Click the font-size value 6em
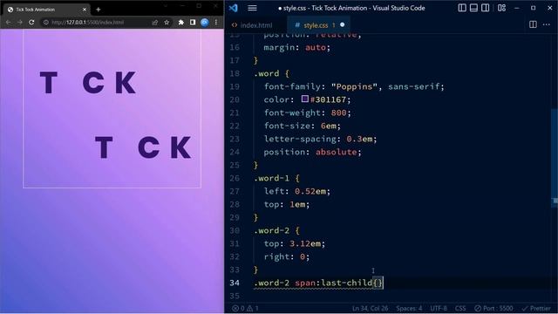 coord(328,126)
